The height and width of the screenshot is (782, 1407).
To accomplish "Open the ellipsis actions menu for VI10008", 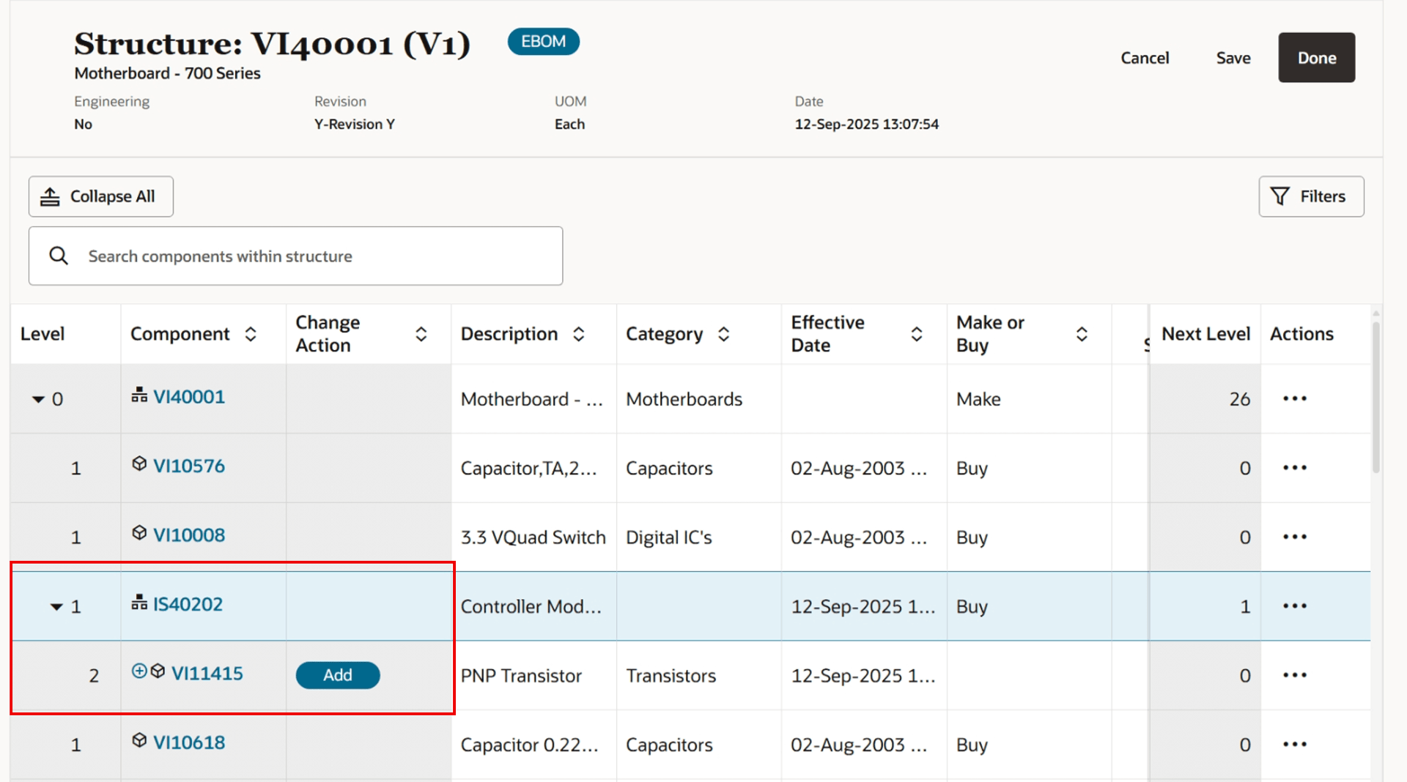I will 1294,536.
